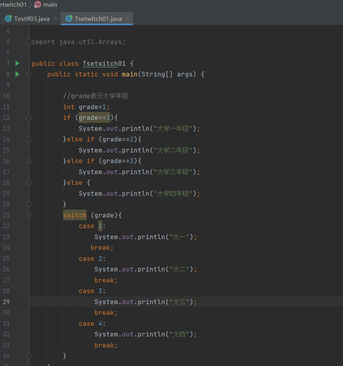
Task: Click the string "大二"
Action: pyautogui.click(x=179, y=269)
